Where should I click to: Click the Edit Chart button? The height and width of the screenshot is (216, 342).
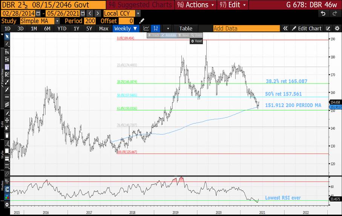coord(306,29)
